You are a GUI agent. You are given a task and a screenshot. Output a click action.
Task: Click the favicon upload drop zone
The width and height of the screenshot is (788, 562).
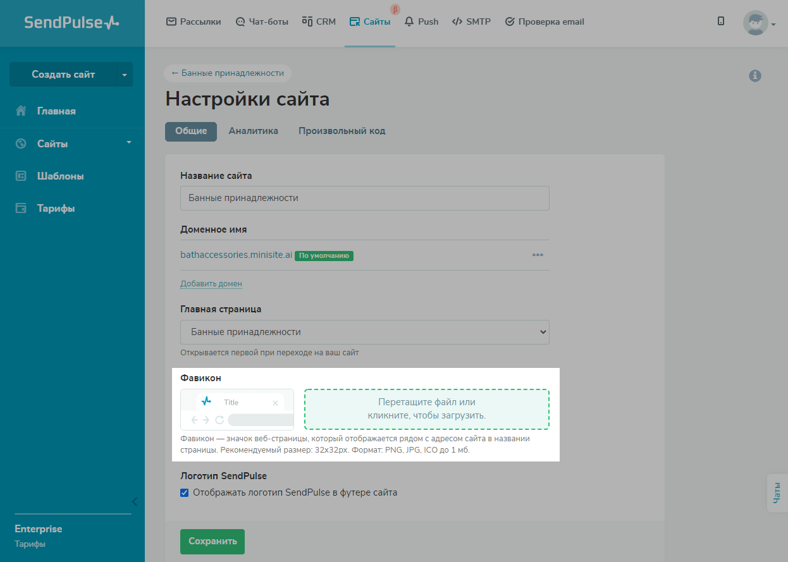(427, 409)
